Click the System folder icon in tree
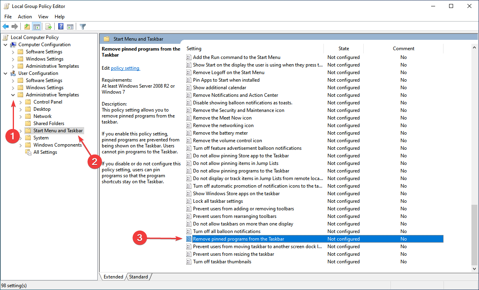Viewport: 479px width, 290px height. click(x=28, y=138)
